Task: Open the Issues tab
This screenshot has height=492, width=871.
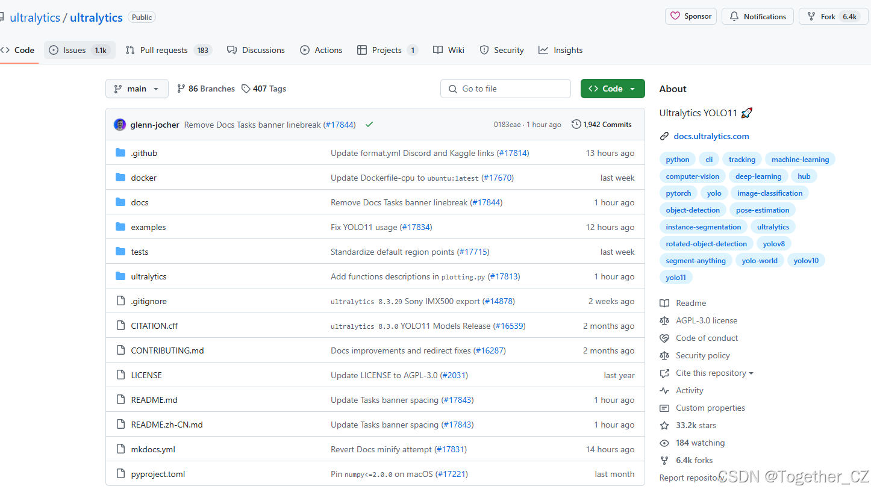Action: [80, 50]
